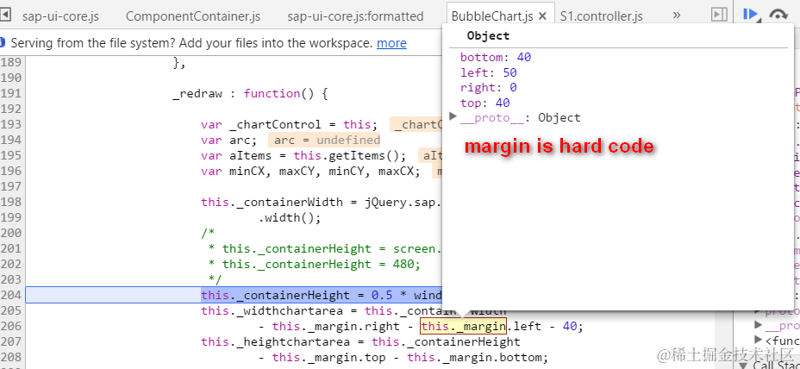This screenshot has height=369, width=800.
Task: Click 'var minCX, maxCY, minCY, maxCX' line
Action: [x=310, y=172]
